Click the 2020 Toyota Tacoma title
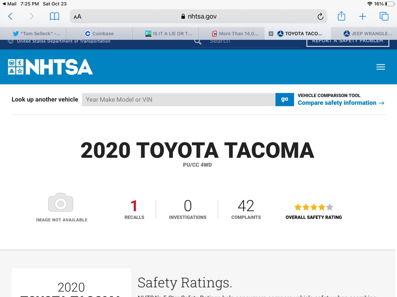Image resolution: width=397 pixels, height=297 pixels. pyautogui.click(x=197, y=150)
